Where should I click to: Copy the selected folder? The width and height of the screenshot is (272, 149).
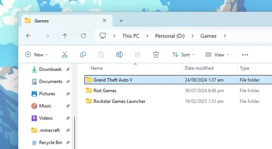point(83,54)
